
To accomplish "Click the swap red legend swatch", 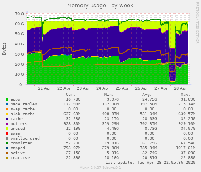I will pos(7,133).
